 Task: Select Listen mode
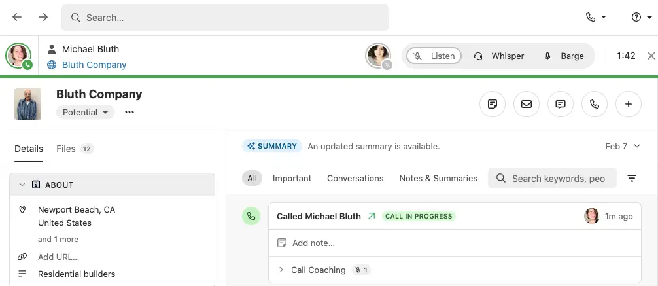434,56
